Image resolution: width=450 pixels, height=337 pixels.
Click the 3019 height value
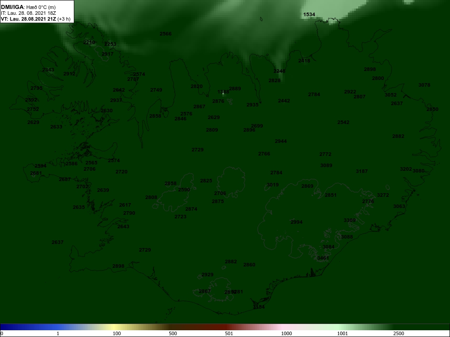pyautogui.click(x=273, y=185)
